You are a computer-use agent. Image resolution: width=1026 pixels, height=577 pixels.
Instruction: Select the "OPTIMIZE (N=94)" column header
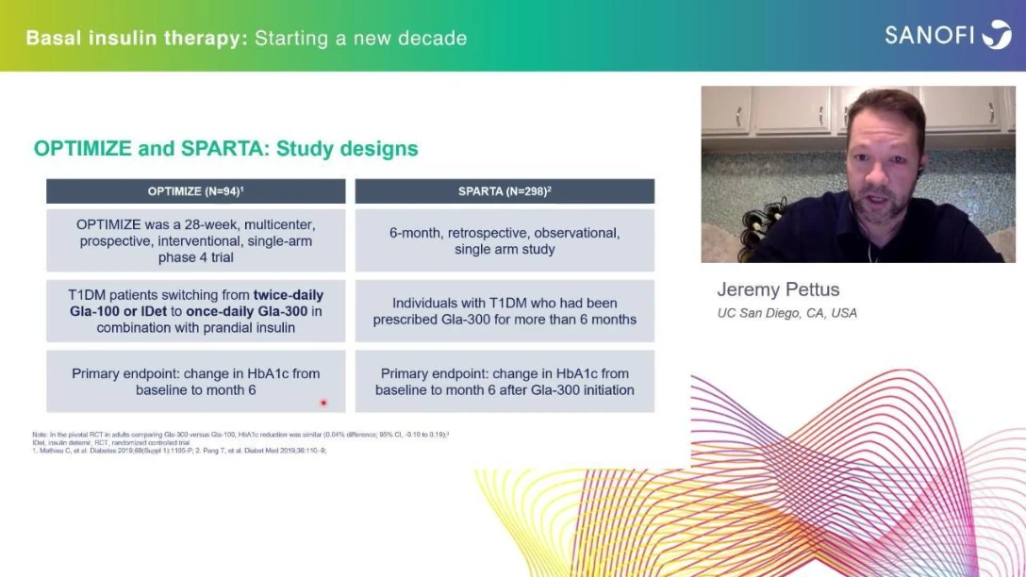pyautogui.click(x=195, y=191)
